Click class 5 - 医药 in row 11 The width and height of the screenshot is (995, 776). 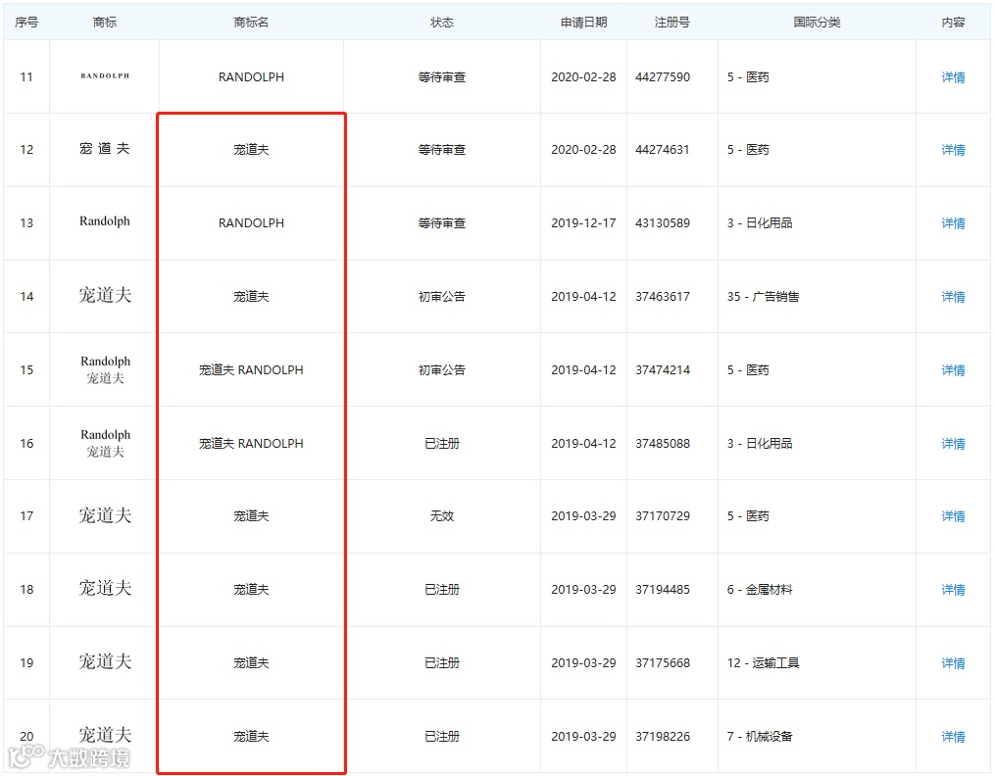click(x=748, y=77)
